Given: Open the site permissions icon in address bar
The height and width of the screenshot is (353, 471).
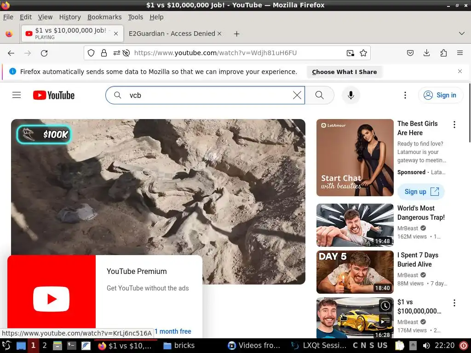Looking at the screenshot, I should coord(116,53).
